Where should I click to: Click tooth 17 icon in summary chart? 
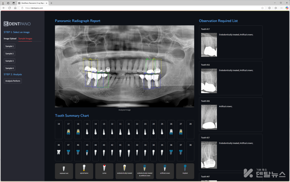68,132
